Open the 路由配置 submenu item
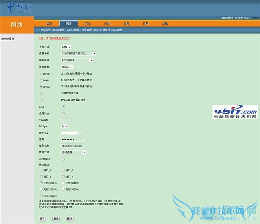Image resolution: width=260 pixels, height=224 pixels. coord(117,30)
